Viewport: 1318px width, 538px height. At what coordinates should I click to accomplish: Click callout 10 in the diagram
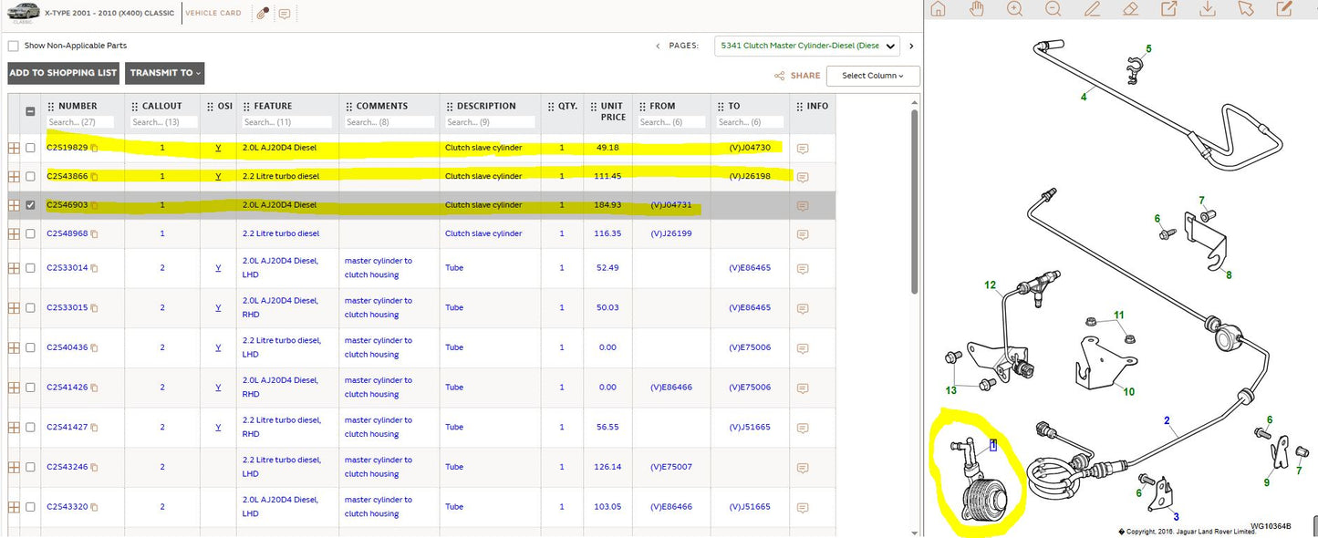point(1128,392)
